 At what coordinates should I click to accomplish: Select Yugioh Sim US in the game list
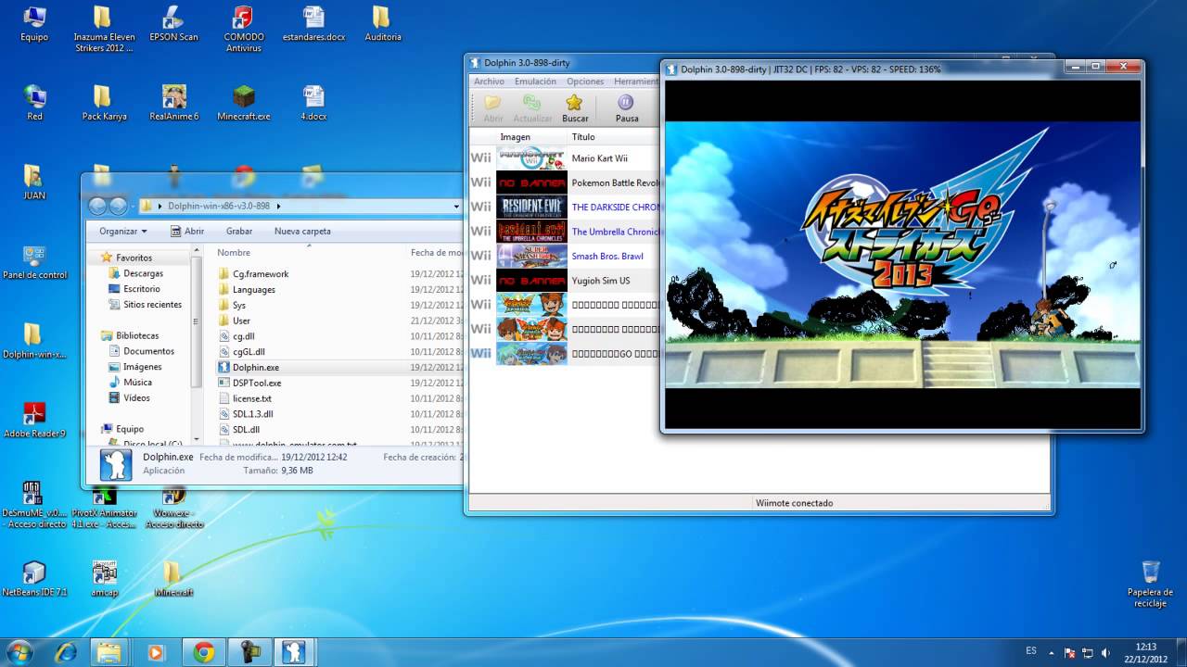pos(564,280)
